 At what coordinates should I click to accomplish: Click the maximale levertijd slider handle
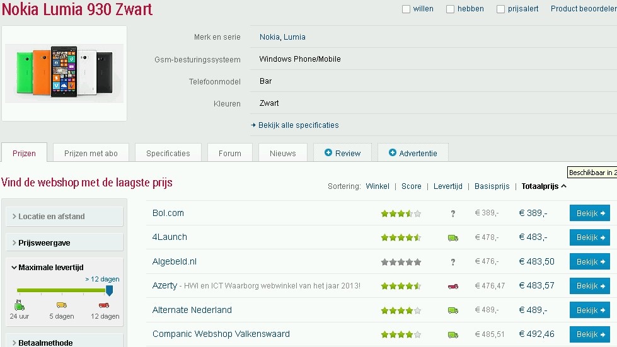coord(109,290)
